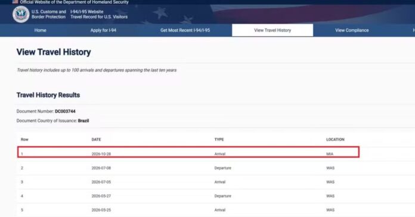
Task: Select date 2026-10-28 in row 1
Action: [101, 154]
